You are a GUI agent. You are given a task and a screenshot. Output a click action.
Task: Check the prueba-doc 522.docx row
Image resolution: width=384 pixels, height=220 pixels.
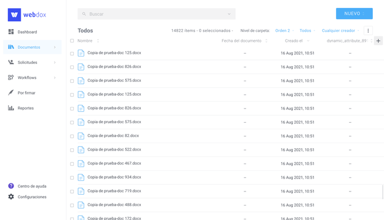72,150
